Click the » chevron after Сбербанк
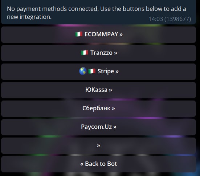 point(113,109)
